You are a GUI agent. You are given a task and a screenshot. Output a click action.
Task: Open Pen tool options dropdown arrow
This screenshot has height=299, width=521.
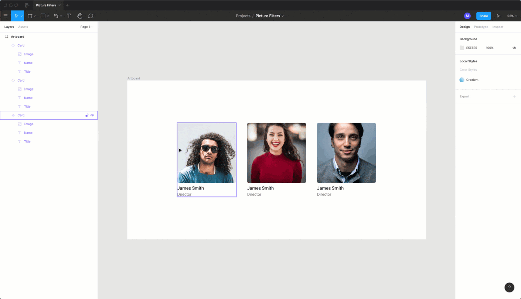point(61,16)
